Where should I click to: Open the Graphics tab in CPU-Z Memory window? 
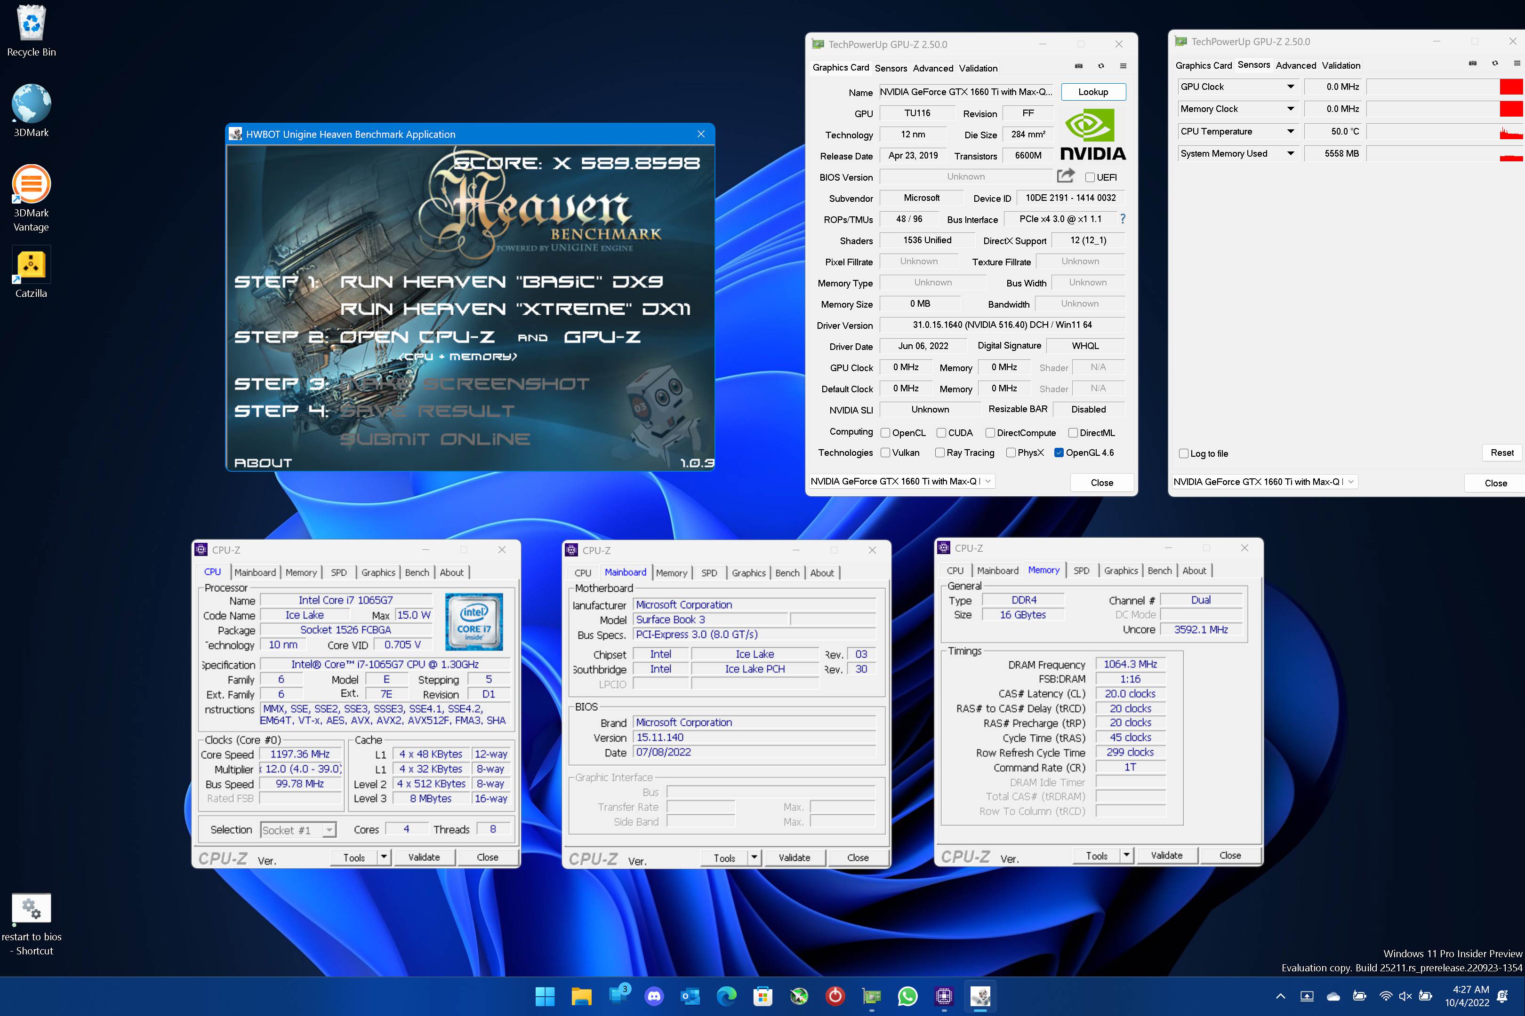[x=1120, y=571]
